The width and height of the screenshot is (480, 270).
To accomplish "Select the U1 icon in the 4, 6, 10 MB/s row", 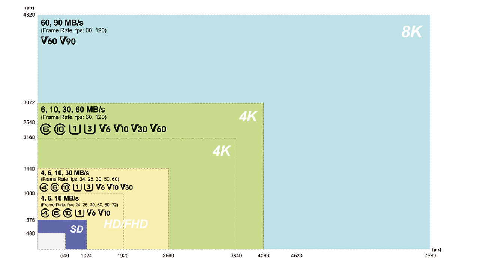I will (x=79, y=213).
